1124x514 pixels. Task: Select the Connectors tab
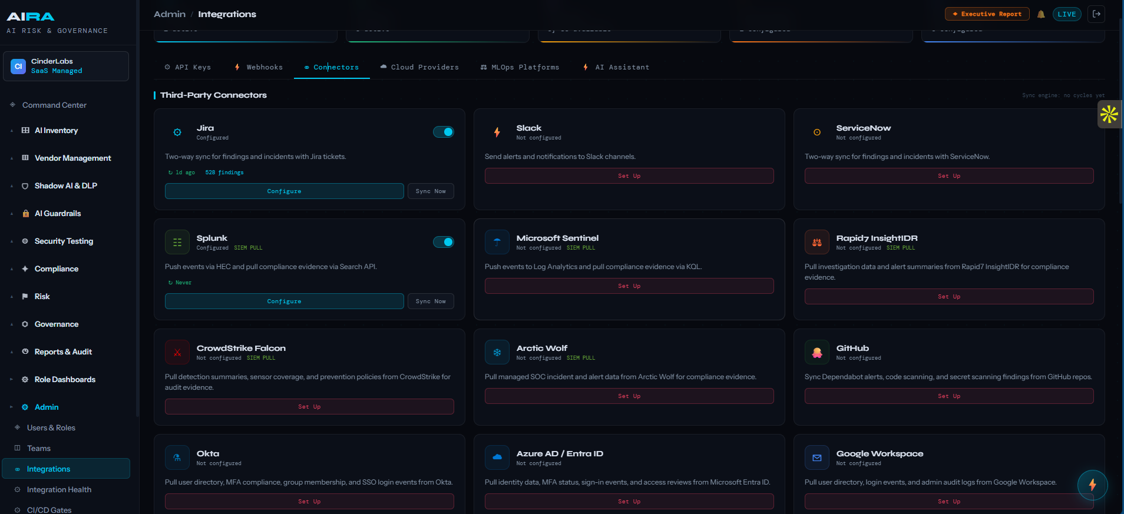(x=332, y=67)
